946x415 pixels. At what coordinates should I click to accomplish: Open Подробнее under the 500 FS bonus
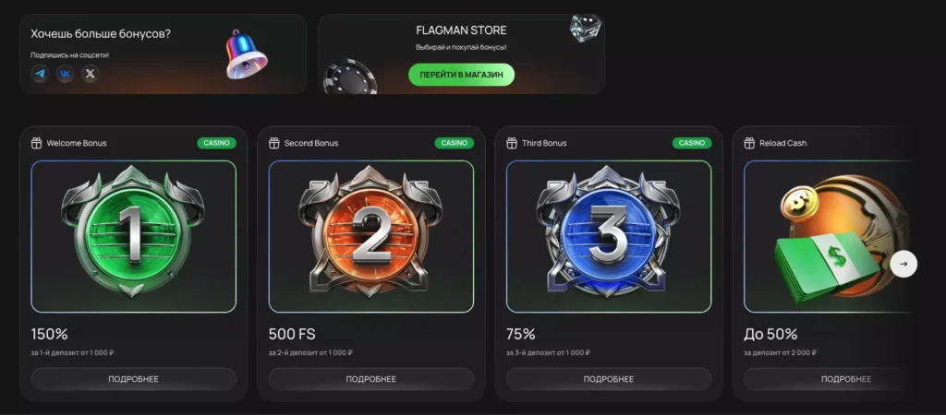click(371, 379)
